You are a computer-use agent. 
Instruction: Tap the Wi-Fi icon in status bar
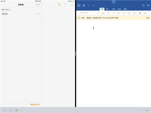[x=5, y=1]
